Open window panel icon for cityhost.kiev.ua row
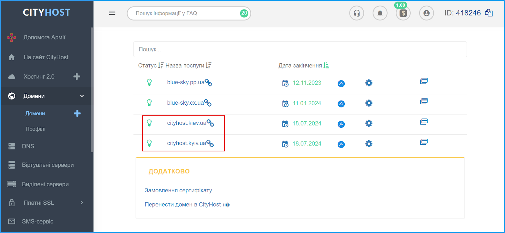 coord(424,122)
